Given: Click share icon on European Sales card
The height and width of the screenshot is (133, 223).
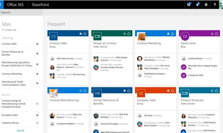Looking at the screenshot, I should point(173,91).
